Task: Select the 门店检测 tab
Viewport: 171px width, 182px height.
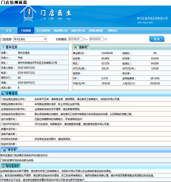Action: [26, 31]
